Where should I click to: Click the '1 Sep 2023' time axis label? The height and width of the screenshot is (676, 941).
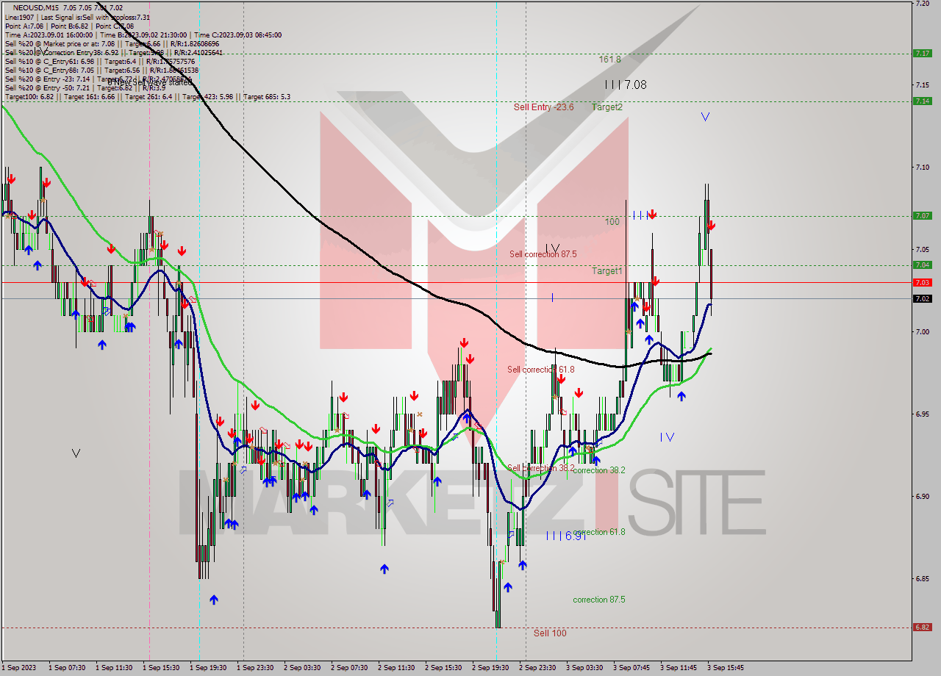point(19,667)
